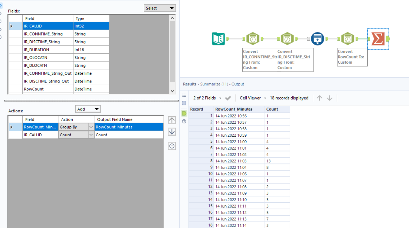Select the first DateTime tool for IR_CONNTIME
The height and width of the screenshot is (228, 409).
253,39
